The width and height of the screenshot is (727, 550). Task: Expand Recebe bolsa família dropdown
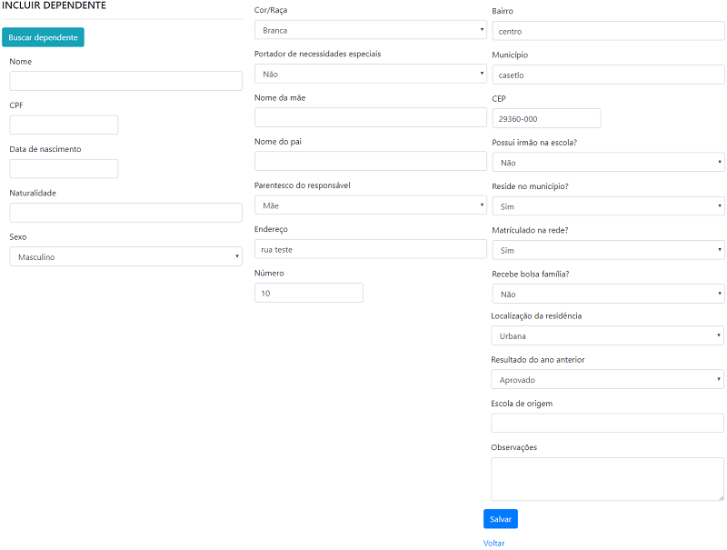coord(607,294)
